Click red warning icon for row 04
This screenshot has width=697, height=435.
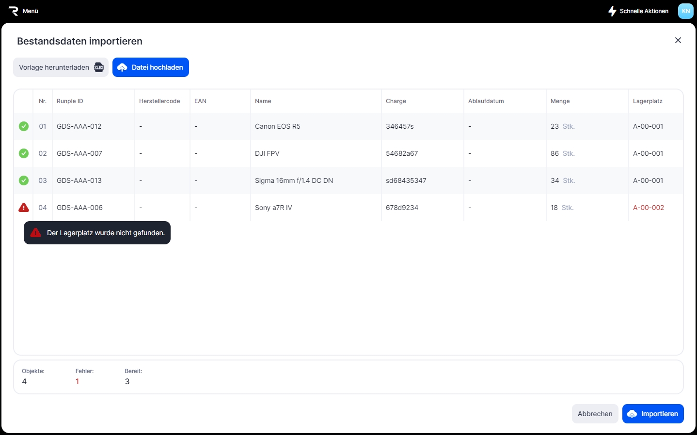coord(24,208)
